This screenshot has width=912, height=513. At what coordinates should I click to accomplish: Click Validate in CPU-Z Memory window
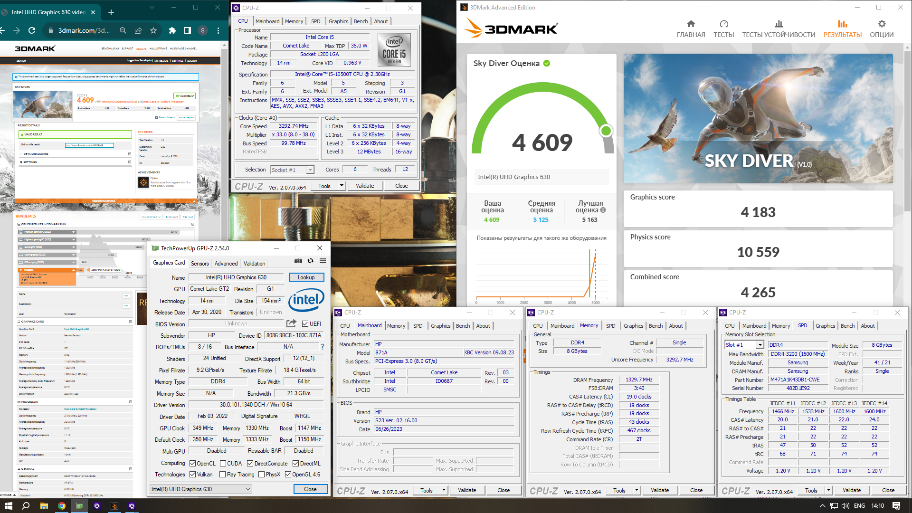click(660, 490)
